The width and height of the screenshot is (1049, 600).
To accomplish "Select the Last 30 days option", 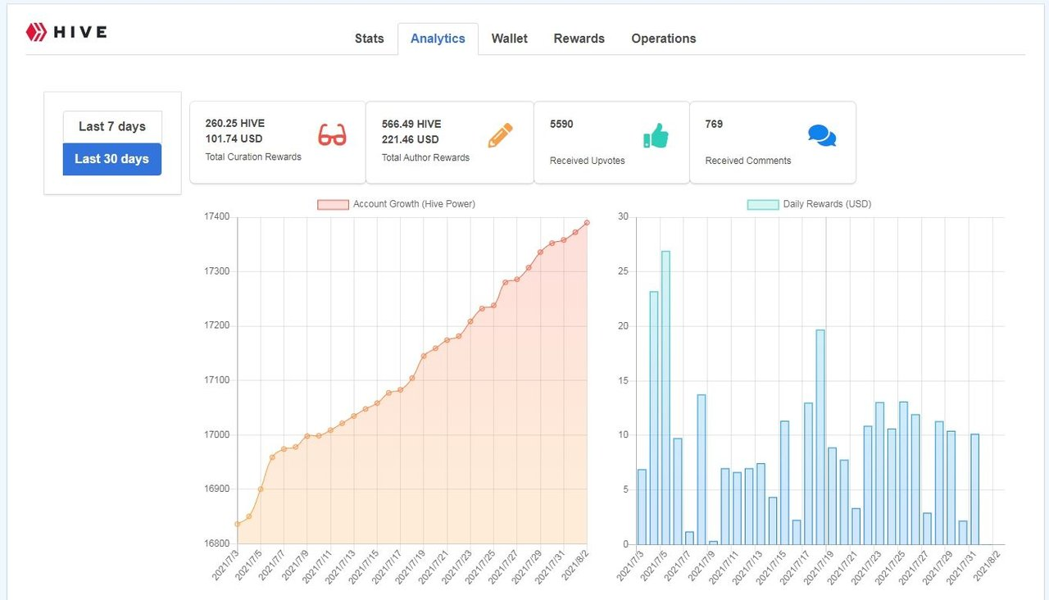I will (x=112, y=159).
